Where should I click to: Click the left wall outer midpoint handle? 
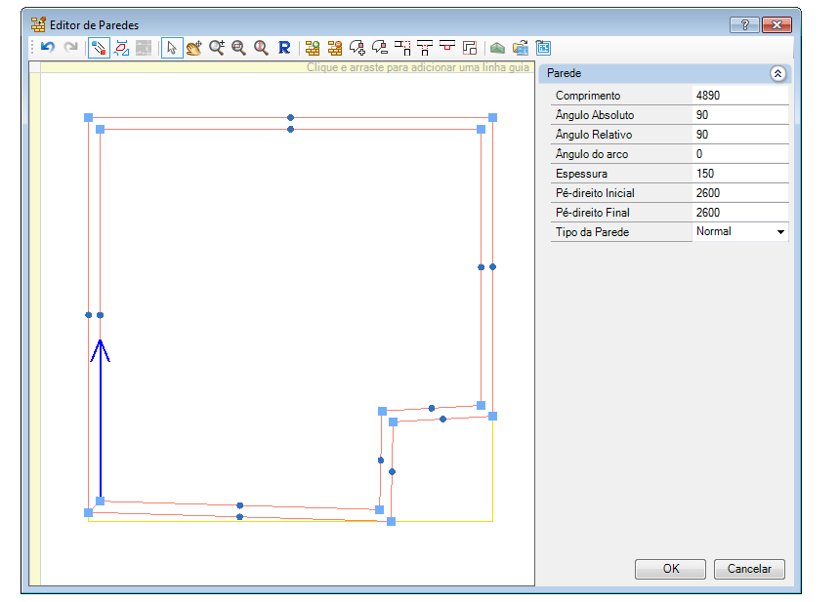pos(88,315)
